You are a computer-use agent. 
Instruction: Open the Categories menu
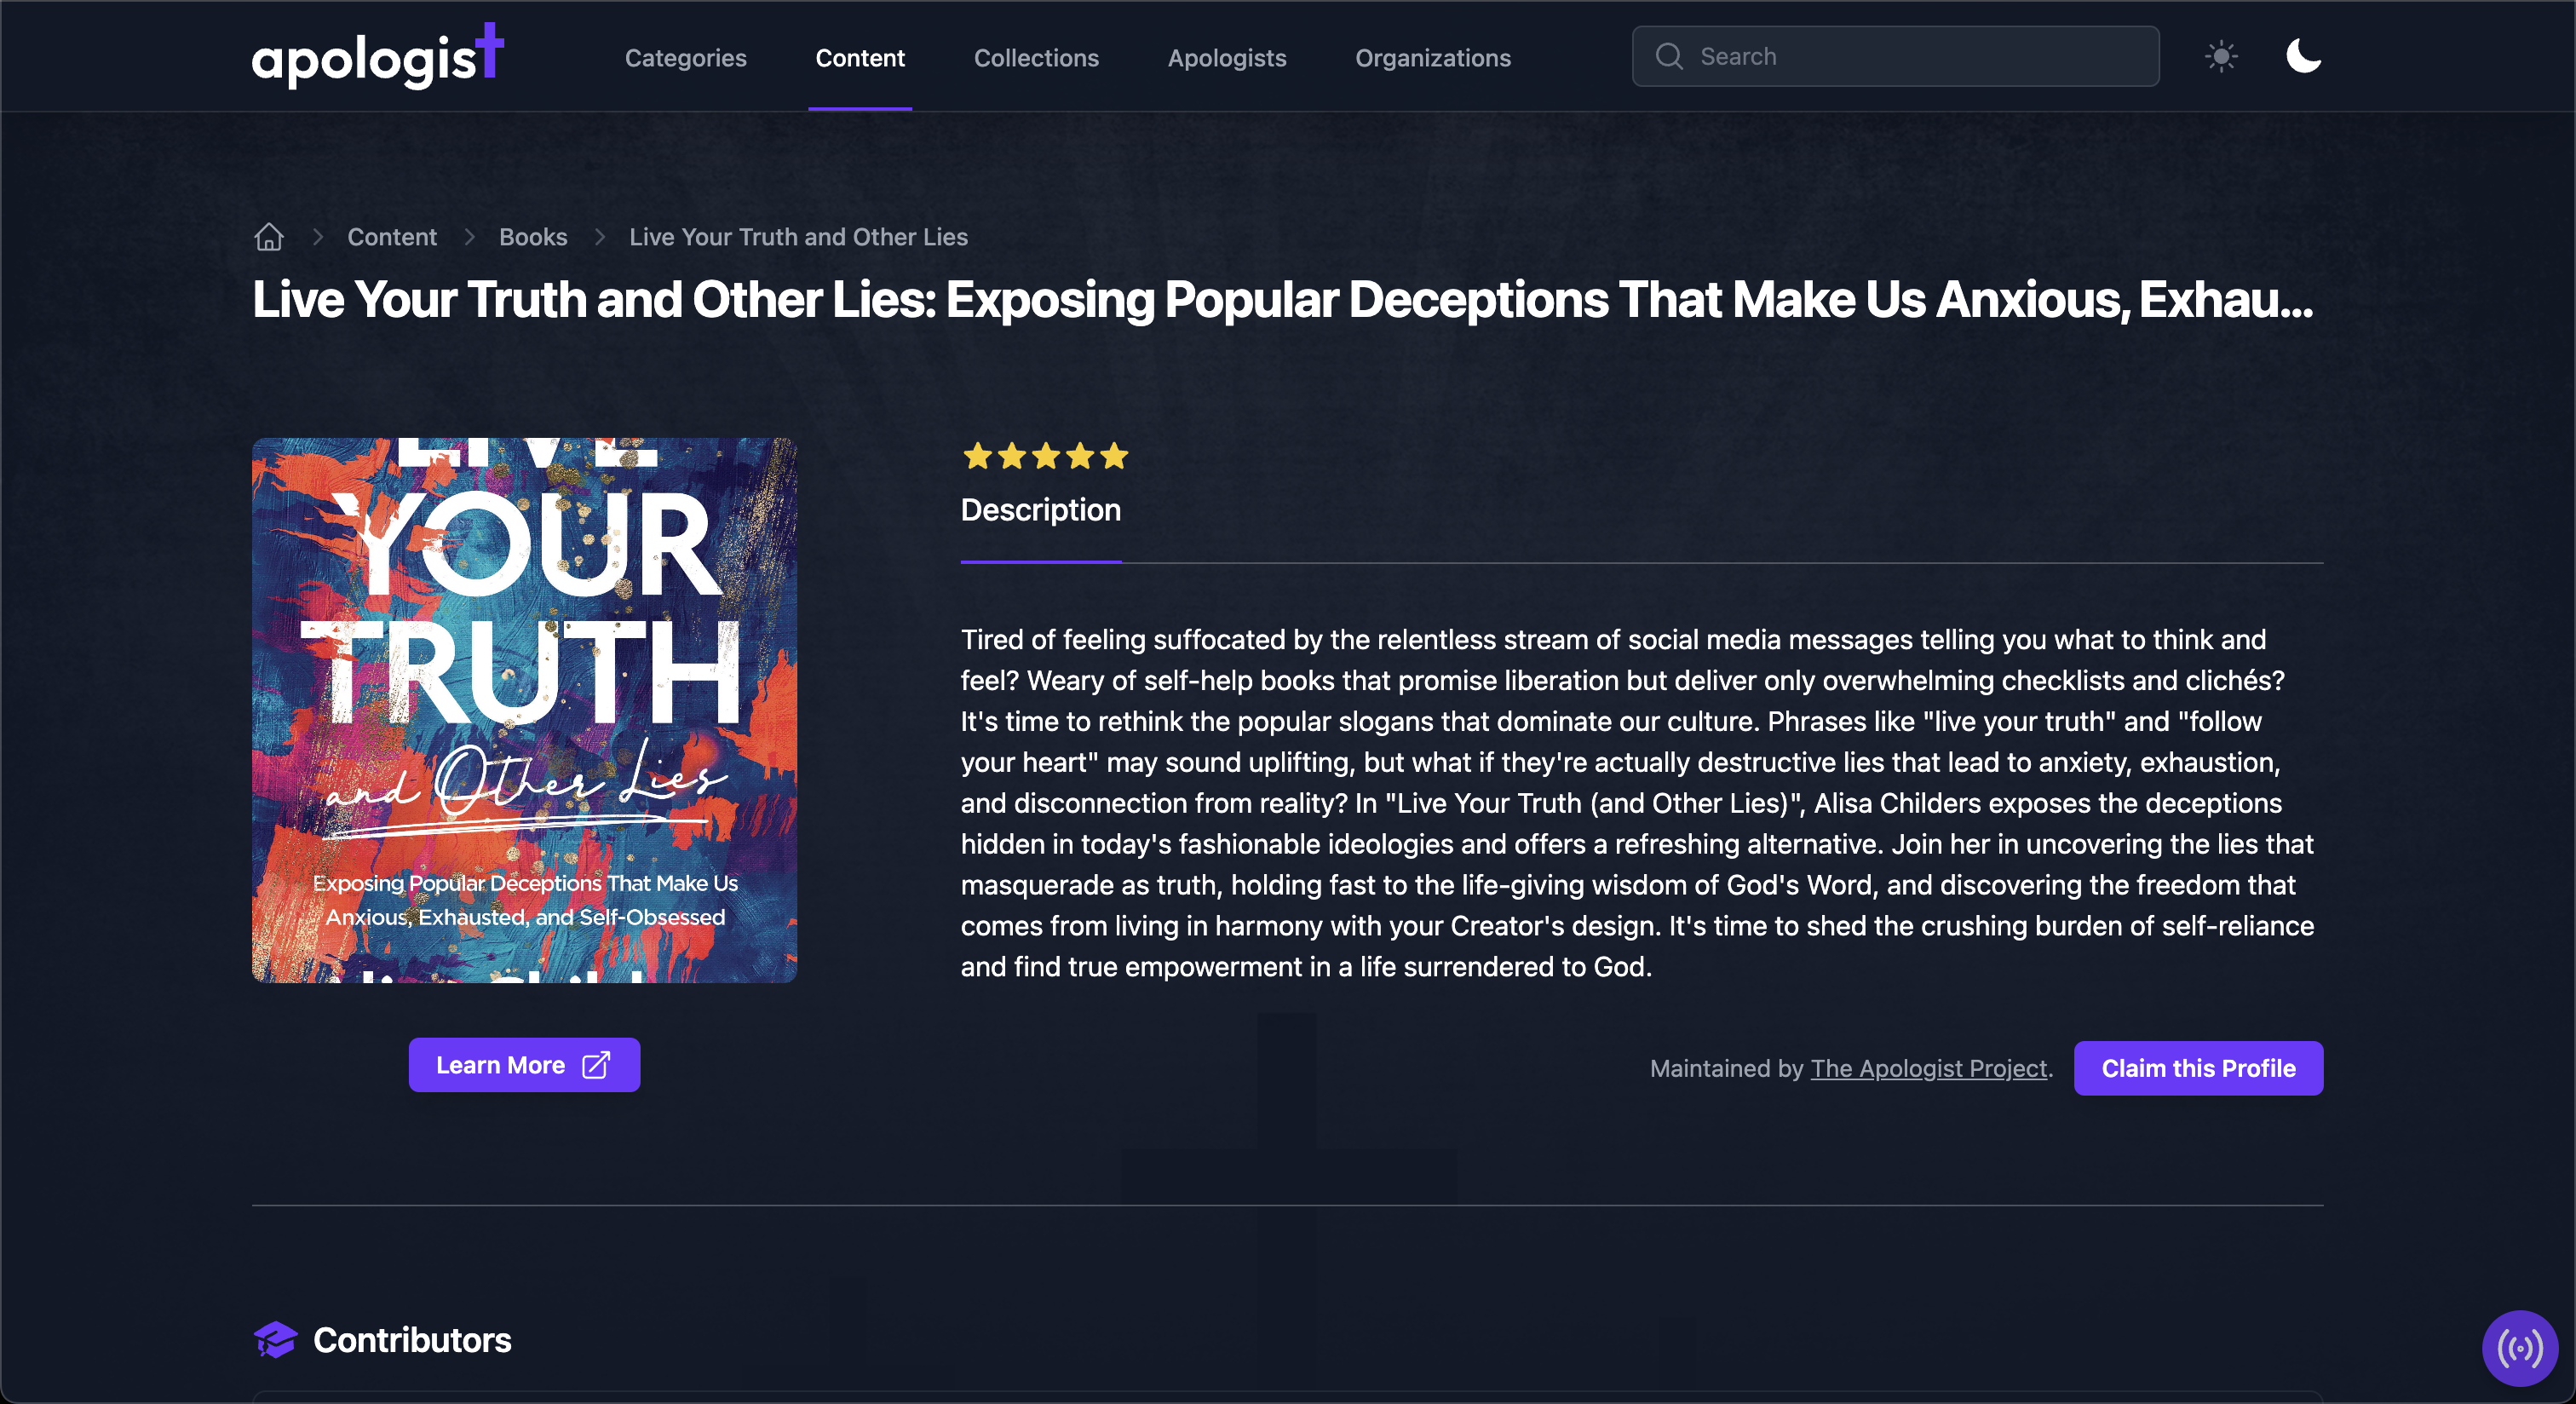(x=685, y=58)
